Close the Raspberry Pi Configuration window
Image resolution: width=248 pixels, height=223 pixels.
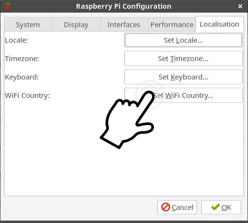[x=240, y=6]
